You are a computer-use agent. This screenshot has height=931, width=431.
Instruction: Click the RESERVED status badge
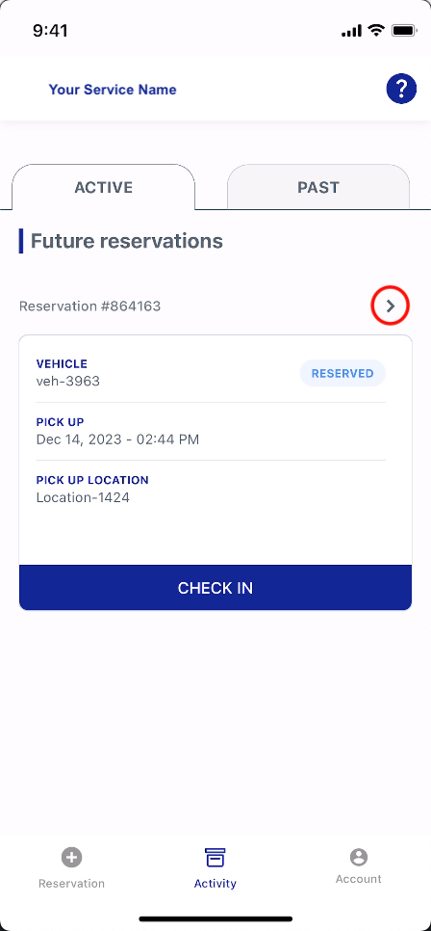point(342,374)
